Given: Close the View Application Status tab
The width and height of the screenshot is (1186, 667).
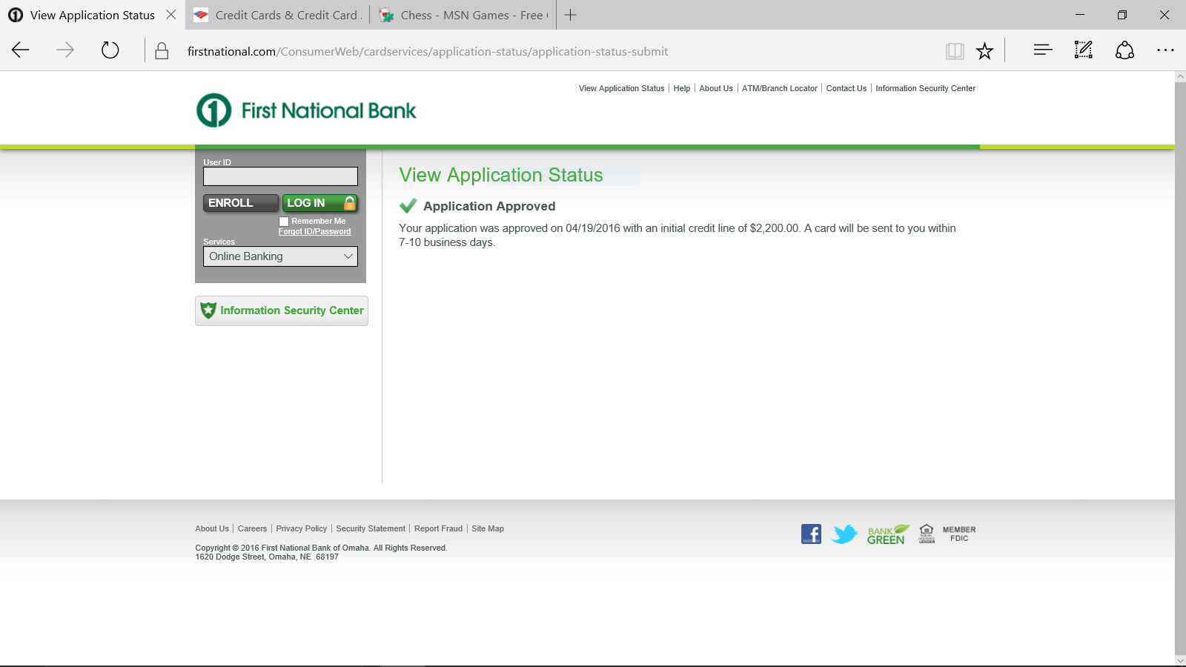Looking at the screenshot, I should pyautogui.click(x=171, y=15).
